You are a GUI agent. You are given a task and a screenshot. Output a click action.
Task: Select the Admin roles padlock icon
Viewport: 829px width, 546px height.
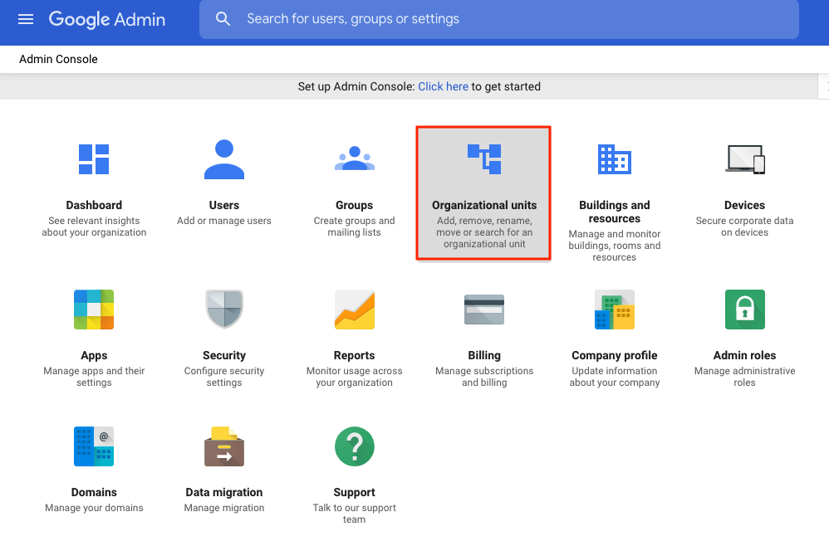(744, 310)
